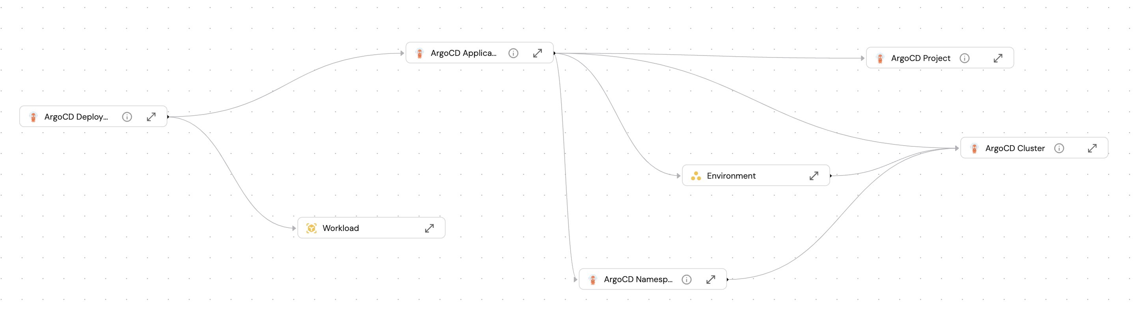The height and width of the screenshot is (314, 1135).
Task: Expand the ArgoCD Application node
Action: coord(538,53)
